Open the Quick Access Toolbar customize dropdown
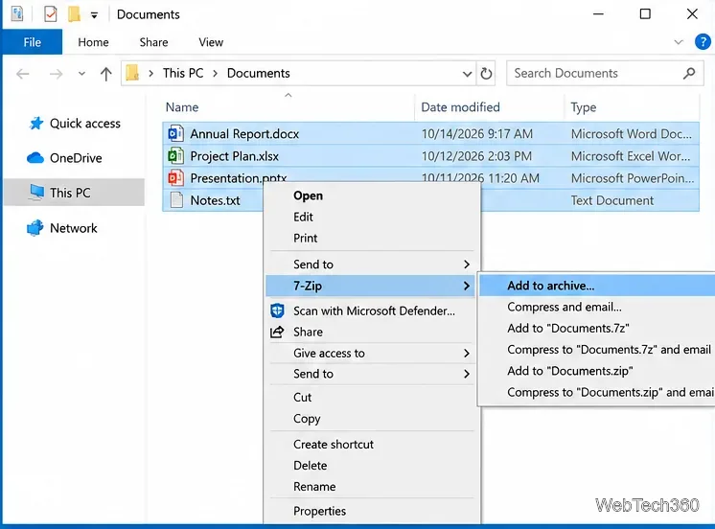Image resolution: width=715 pixels, height=529 pixels. [x=94, y=15]
